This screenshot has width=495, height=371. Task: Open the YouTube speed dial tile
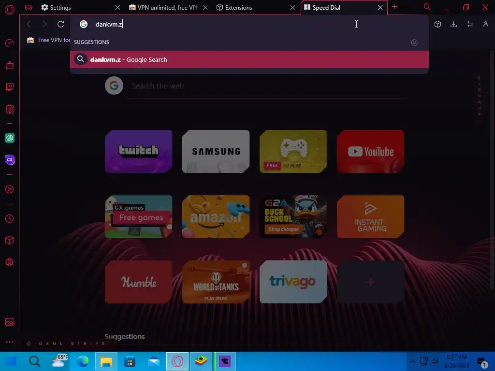pos(371,151)
